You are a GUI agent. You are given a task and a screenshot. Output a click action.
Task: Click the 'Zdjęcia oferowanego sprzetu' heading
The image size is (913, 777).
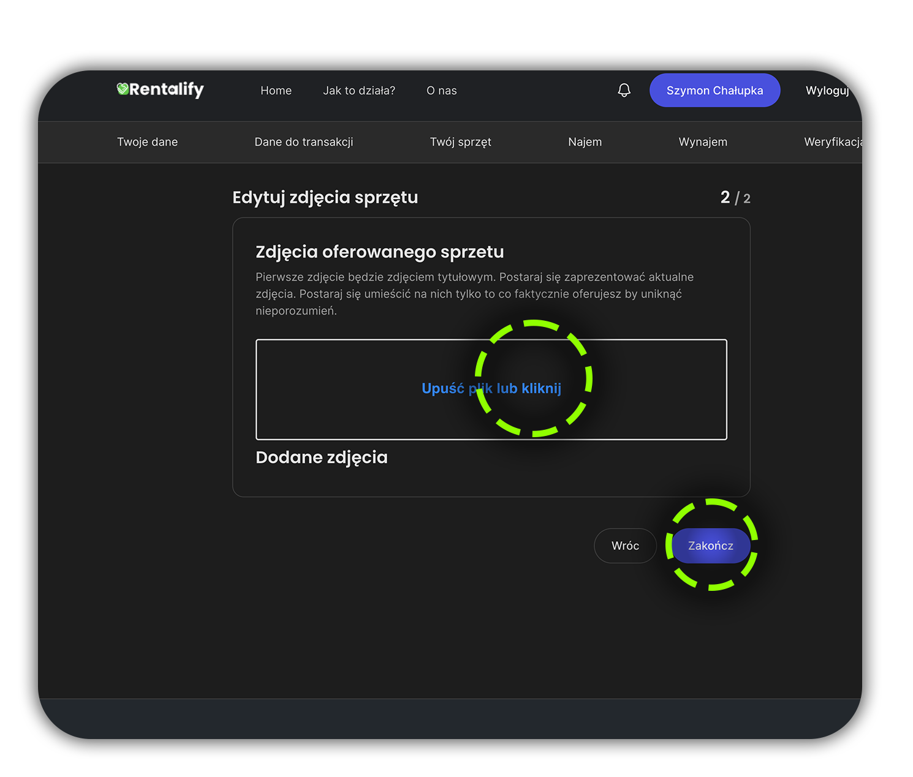pyautogui.click(x=379, y=252)
